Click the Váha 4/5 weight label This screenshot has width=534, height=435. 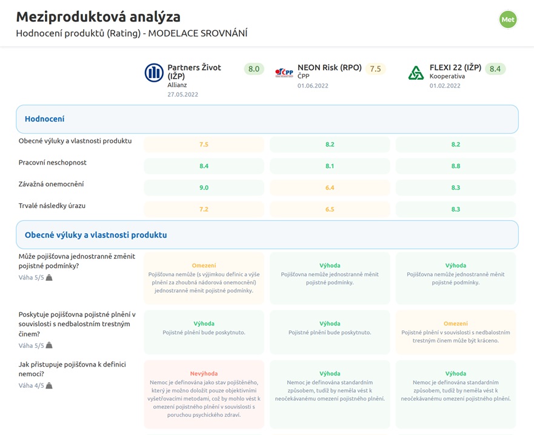click(x=32, y=386)
